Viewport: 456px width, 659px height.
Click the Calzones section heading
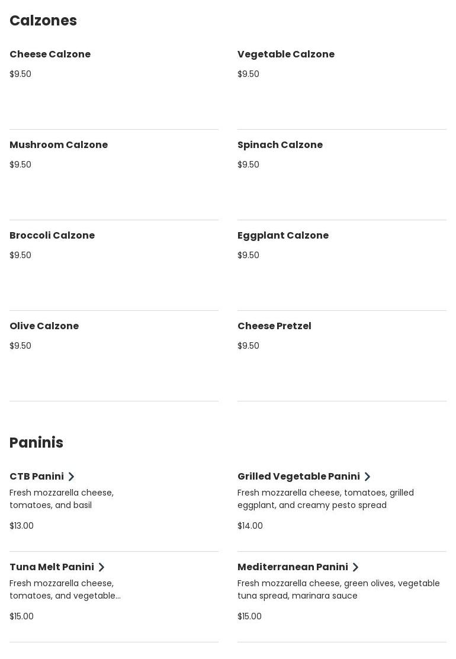tap(43, 21)
